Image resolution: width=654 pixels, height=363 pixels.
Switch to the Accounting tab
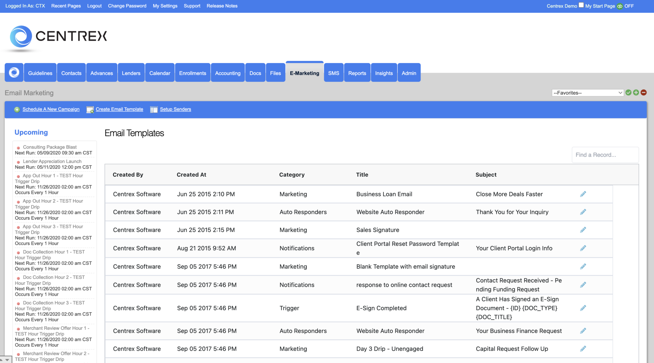(227, 73)
